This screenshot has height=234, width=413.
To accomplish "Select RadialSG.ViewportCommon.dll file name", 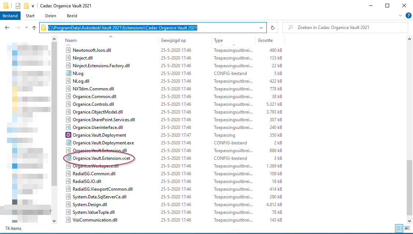I will [103, 189].
